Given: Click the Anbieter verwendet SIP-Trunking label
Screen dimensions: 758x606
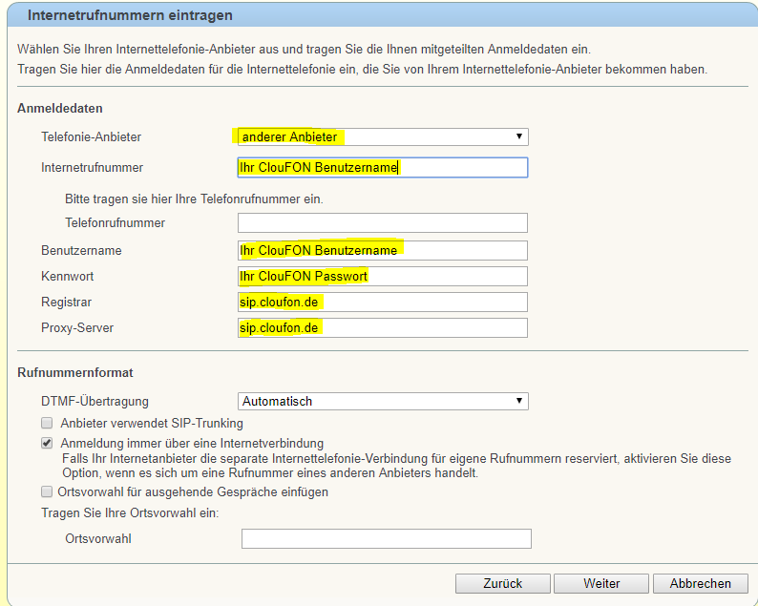Looking at the screenshot, I should (152, 424).
